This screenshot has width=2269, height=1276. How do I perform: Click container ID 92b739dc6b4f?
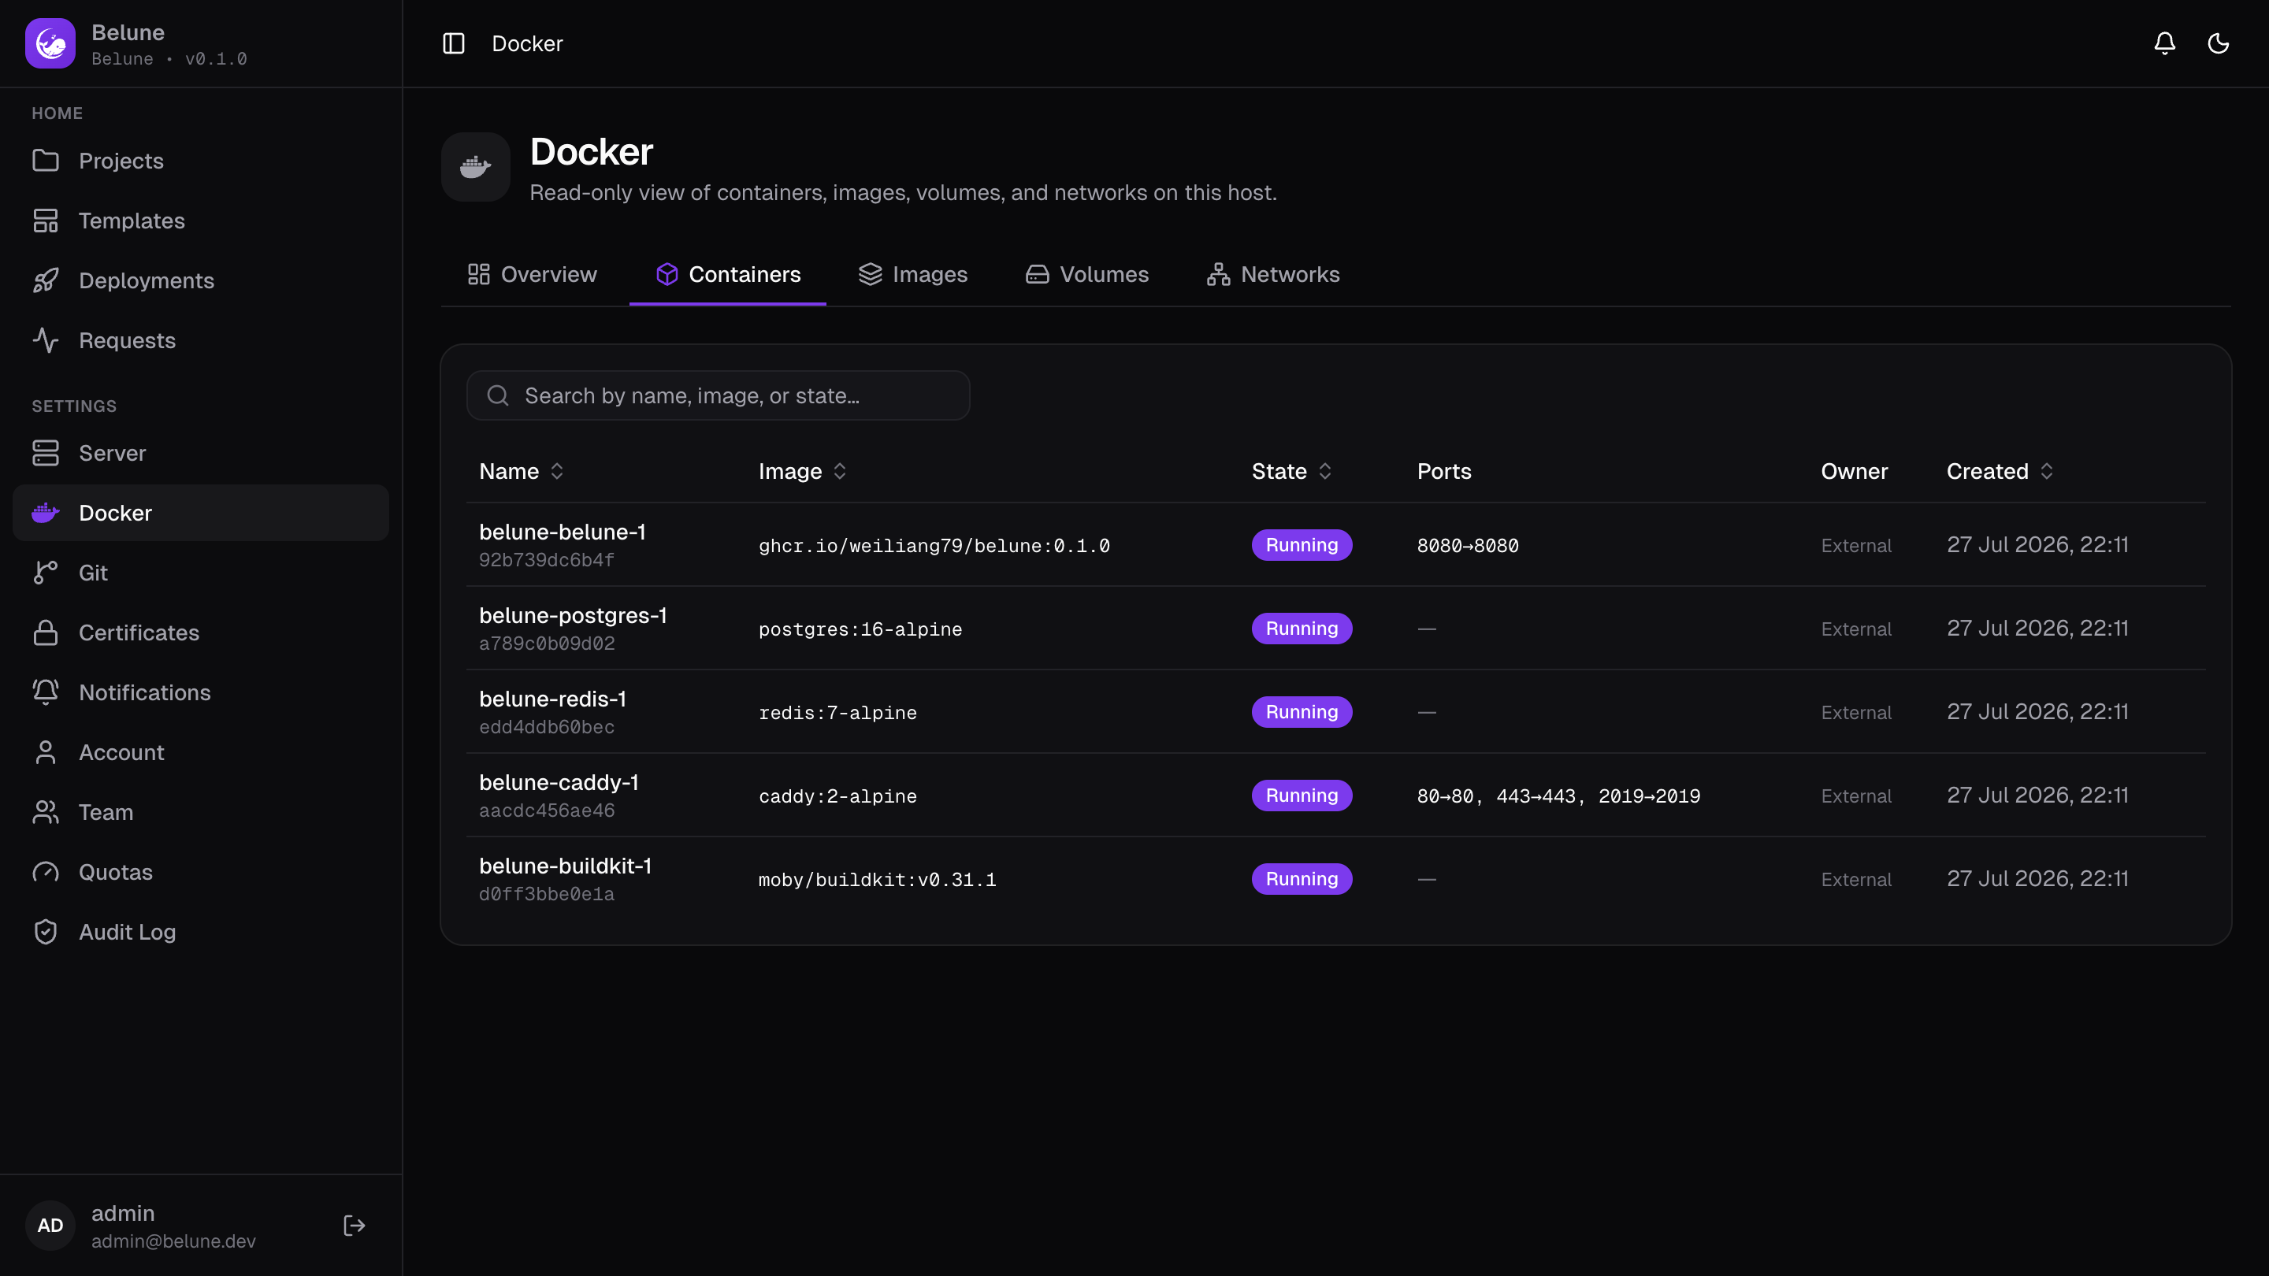(x=546, y=560)
